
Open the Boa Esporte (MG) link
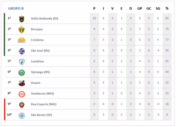[x=43, y=104]
